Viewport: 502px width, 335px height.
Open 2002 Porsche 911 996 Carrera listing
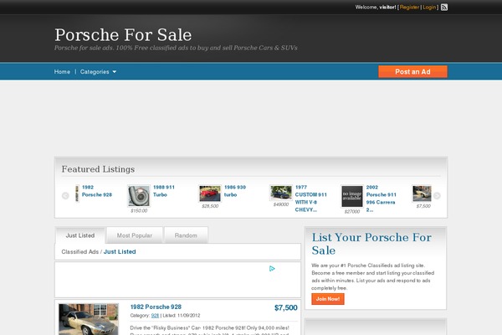(x=382, y=198)
